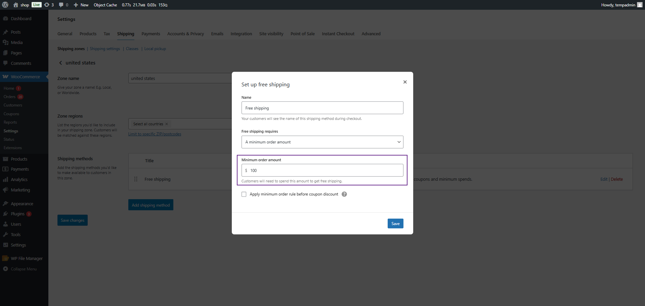Screen dimensions: 645x306
Task: Click the drag handle icon for Free shipping row
Action: (x=136, y=179)
